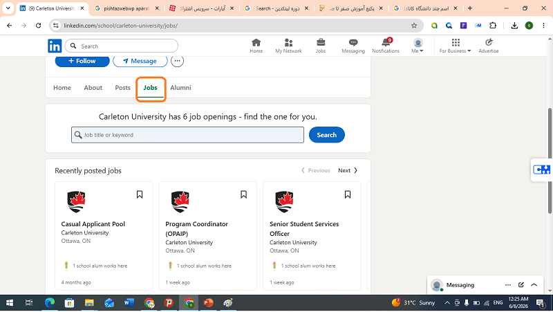Go to Next recently posted jobs
This screenshot has width=553, height=312.
(x=348, y=170)
